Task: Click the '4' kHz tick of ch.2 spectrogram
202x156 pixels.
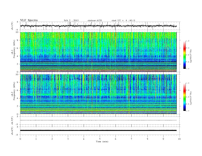Action: (18, 98)
